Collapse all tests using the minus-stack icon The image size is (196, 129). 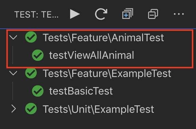pos(153,14)
